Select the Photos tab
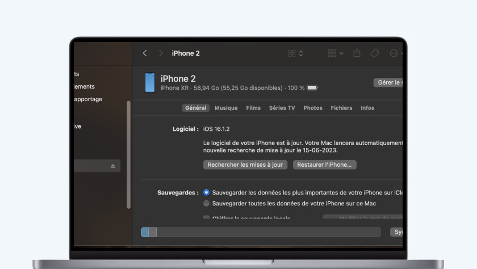Viewport: 477px width, 269px height. coord(313,108)
